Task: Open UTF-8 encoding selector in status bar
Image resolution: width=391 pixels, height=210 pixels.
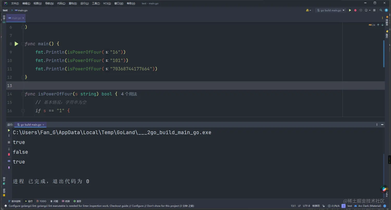Action: [306, 206]
